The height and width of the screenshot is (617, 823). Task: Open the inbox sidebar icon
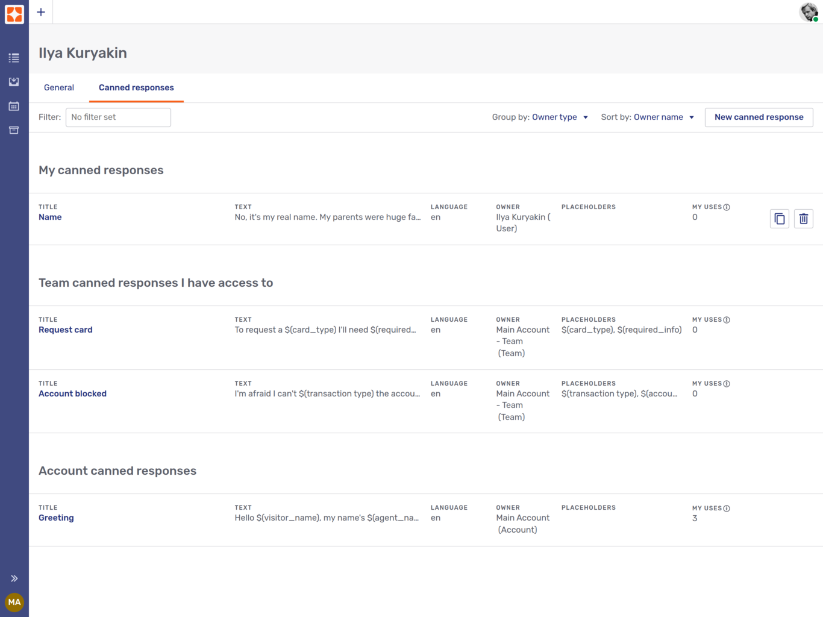click(x=14, y=82)
